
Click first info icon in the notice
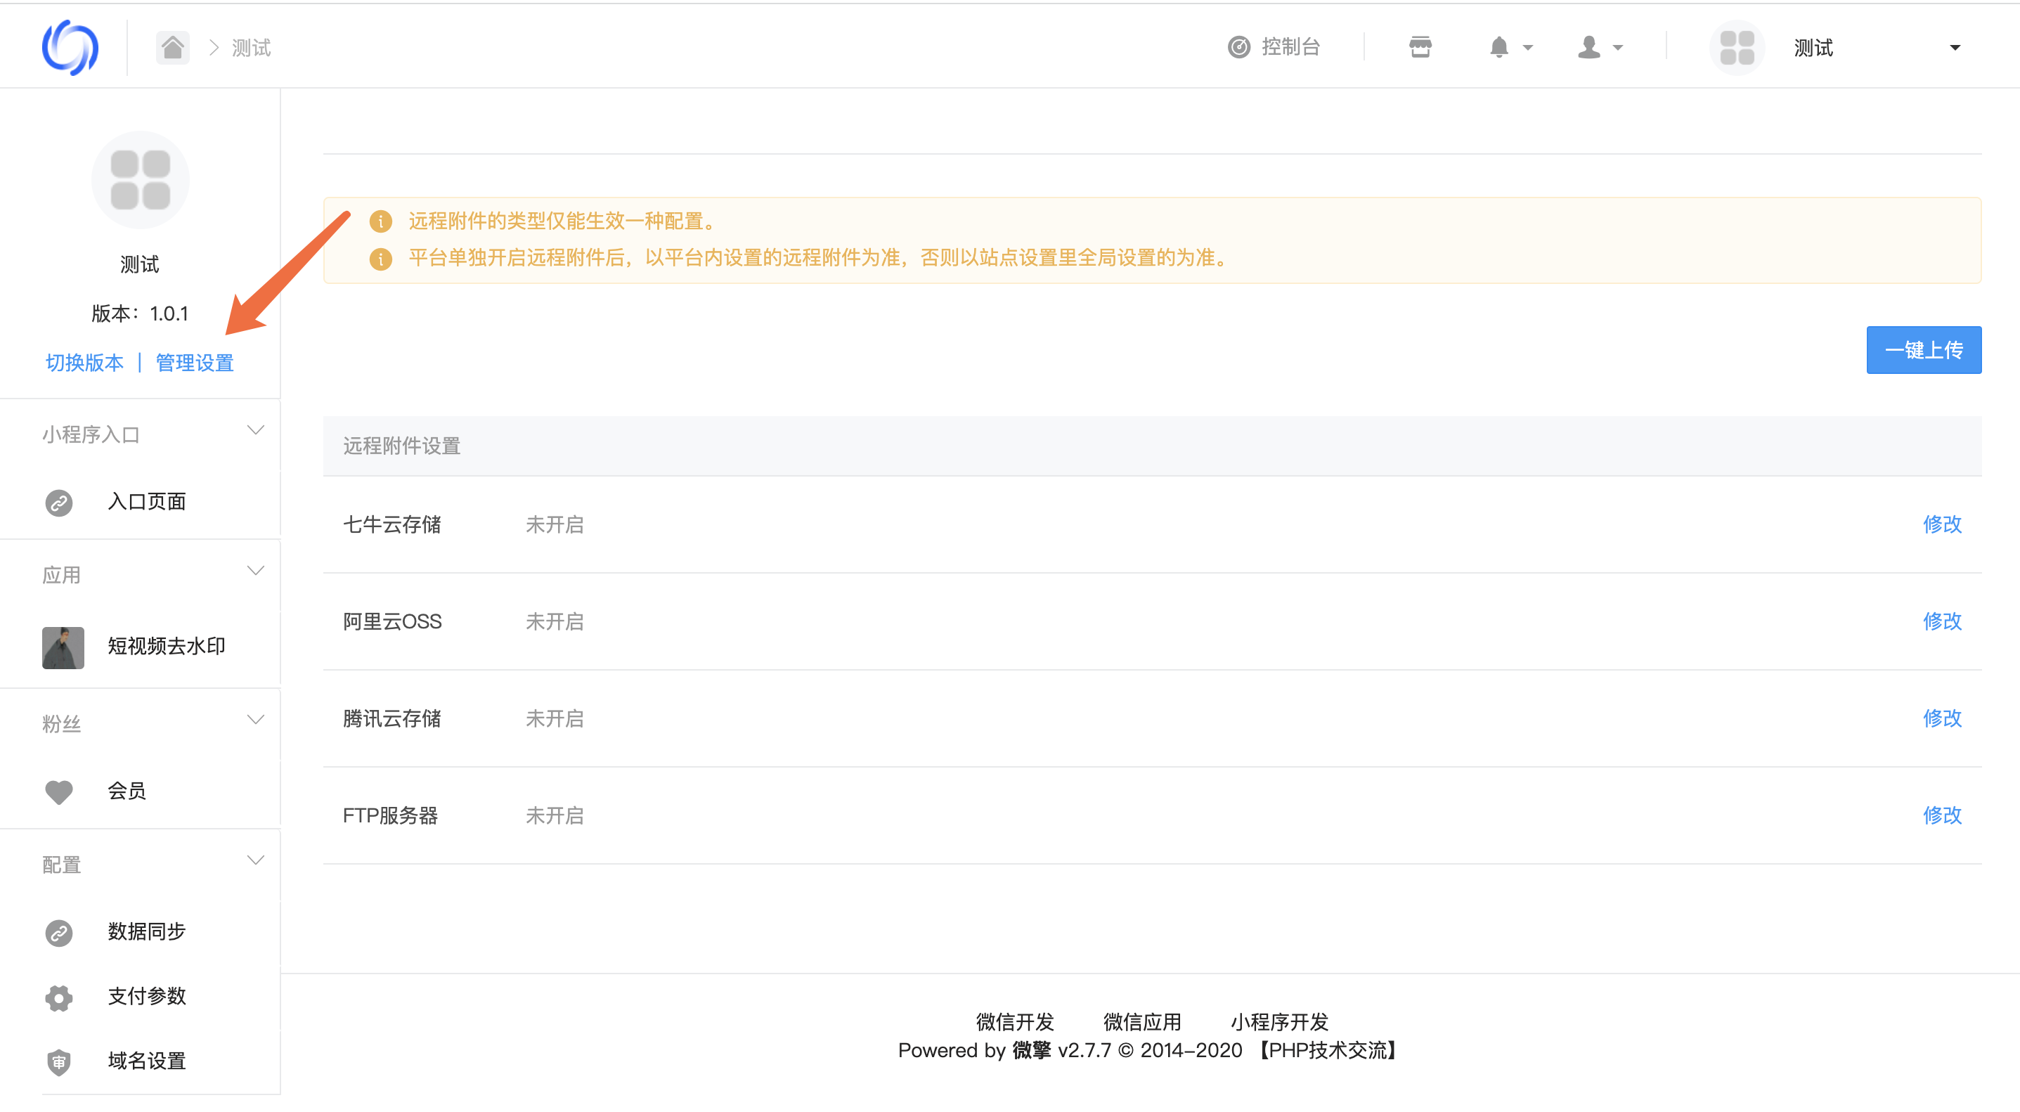click(x=380, y=222)
